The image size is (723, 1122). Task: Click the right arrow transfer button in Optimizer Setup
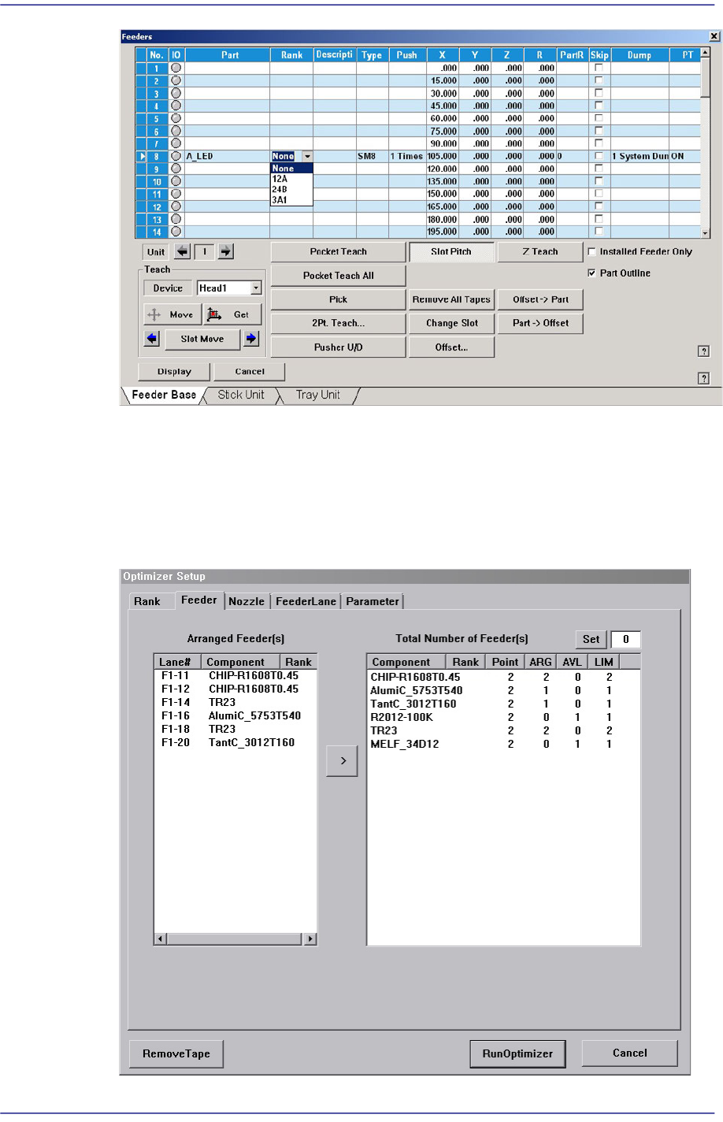pyautogui.click(x=342, y=760)
